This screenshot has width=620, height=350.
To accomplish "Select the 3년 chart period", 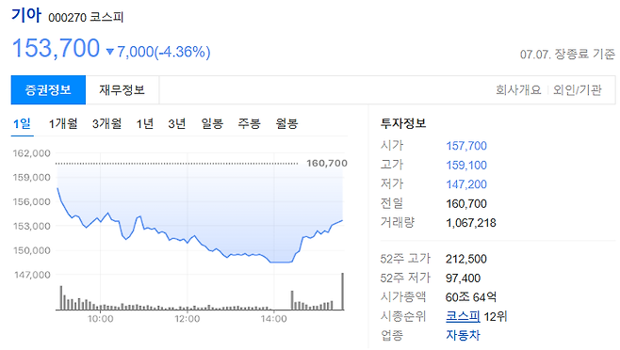I will tap(177, 124).
